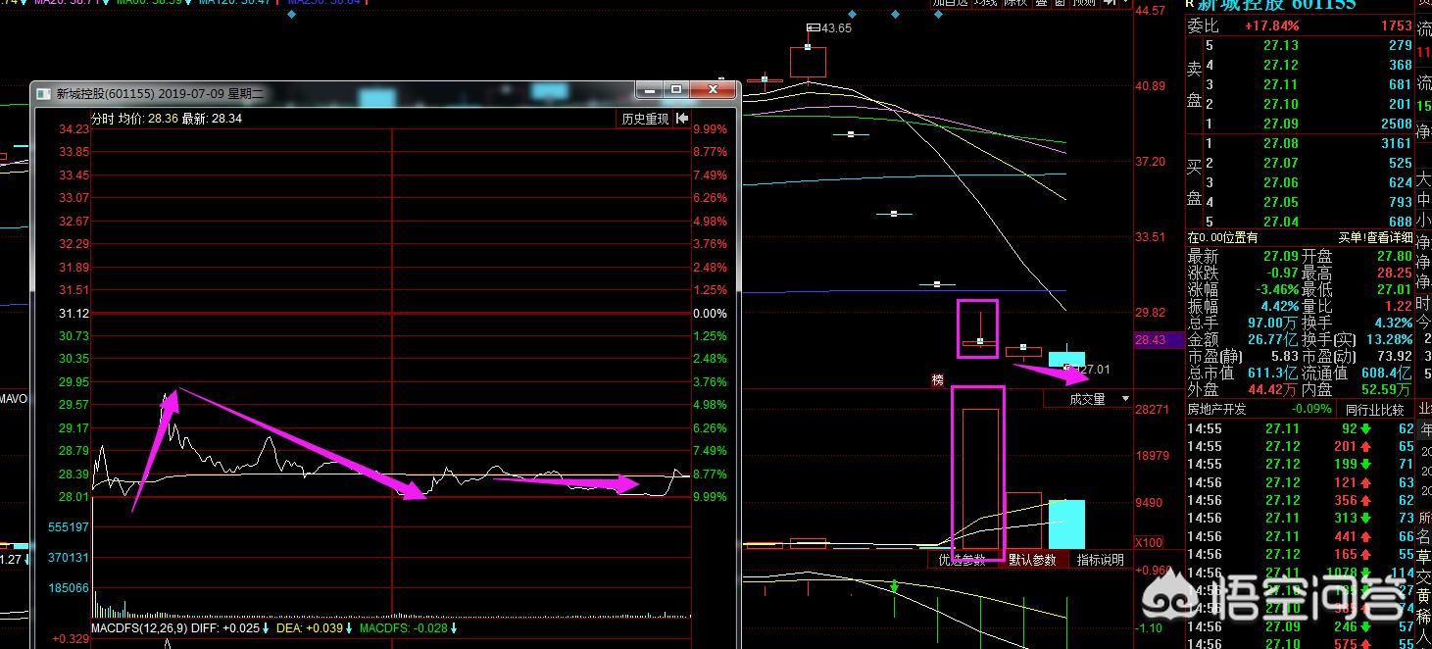Click the first blue diamond event marker
Screen dimensions: 1432x649
291,14
